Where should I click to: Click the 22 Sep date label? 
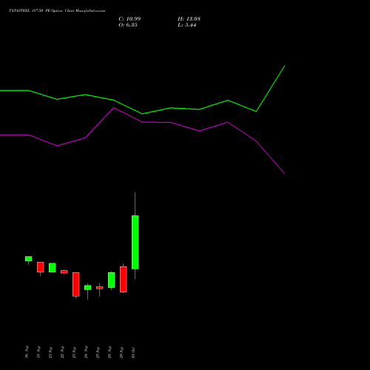[x=62, y=352]
